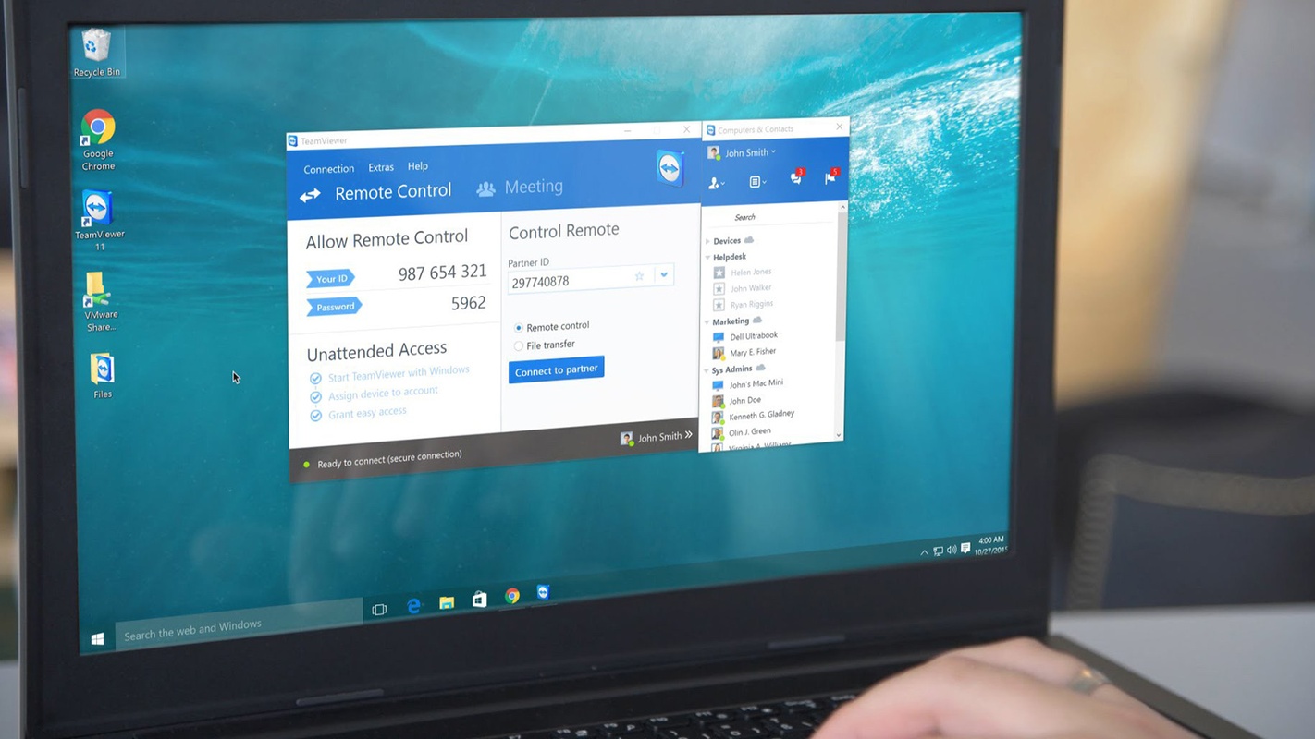Image resolution: width=1315 pixels, height=739 pixels.
Task: Click John Doe's avatar in contacts
Action: click(x=718, y=401)
